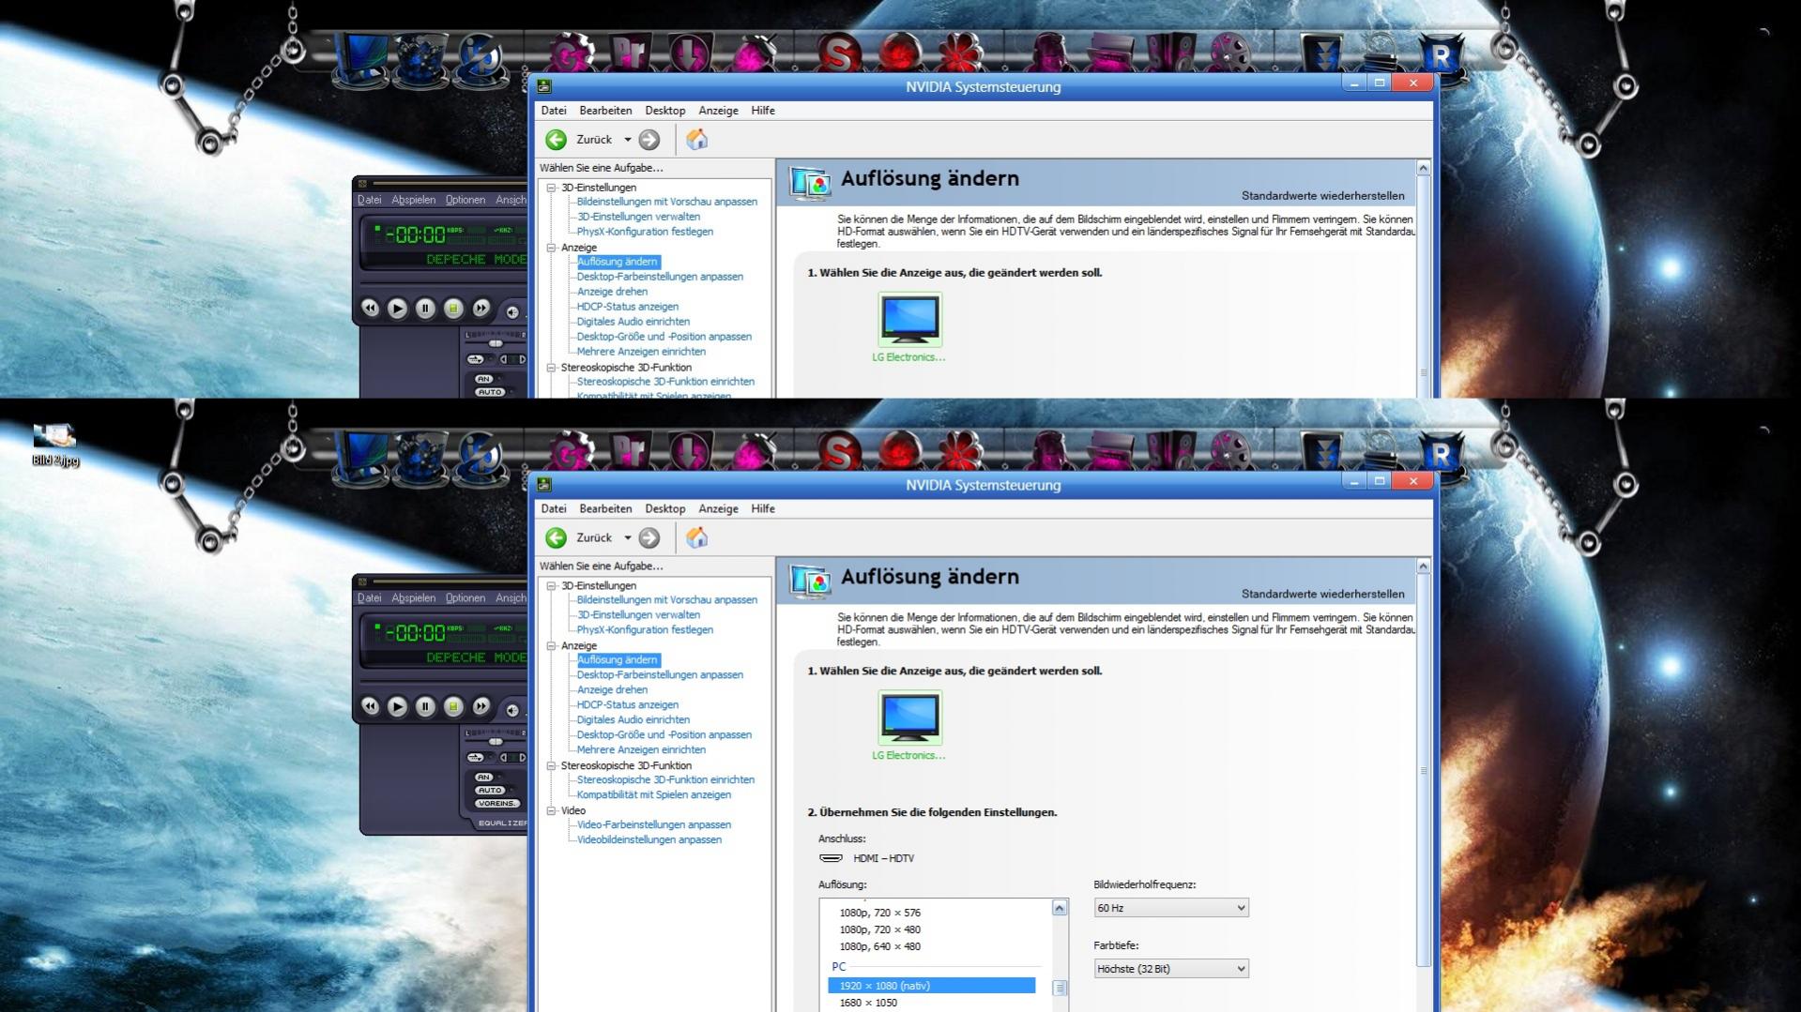The height and width of the screenshot is (1012, 1801).
Task: Click the home icon in the upper NVIDIA toolbar
Action: pyautogui.click(x=697, y=140)
